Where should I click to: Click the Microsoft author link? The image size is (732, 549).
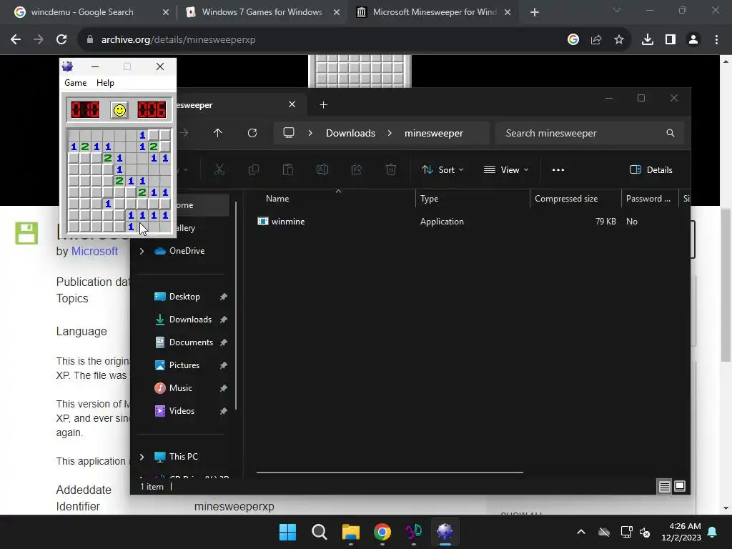pyautogui.click(x=94, y=251)
